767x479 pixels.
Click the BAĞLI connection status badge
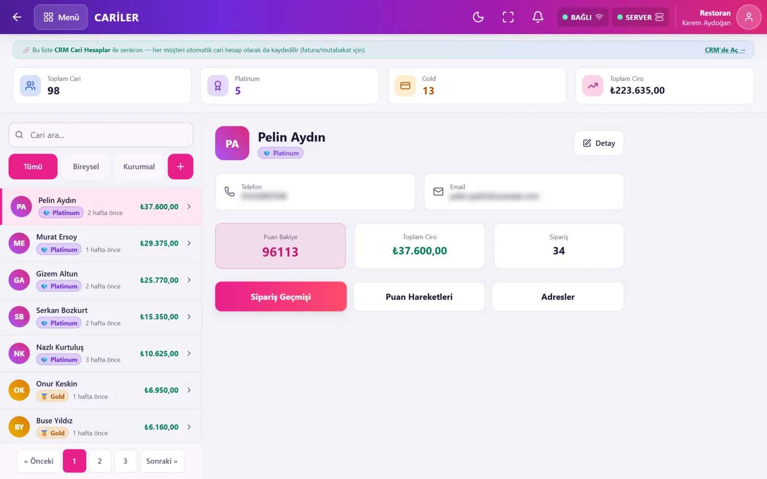click(x=582, y=17)
